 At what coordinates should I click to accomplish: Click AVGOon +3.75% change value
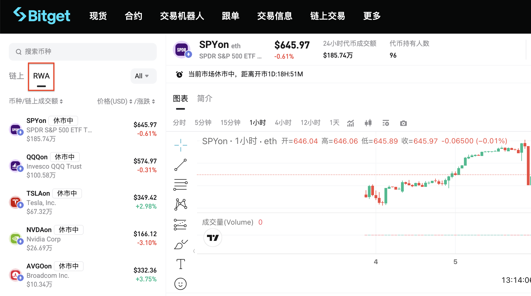pos(146,279)
